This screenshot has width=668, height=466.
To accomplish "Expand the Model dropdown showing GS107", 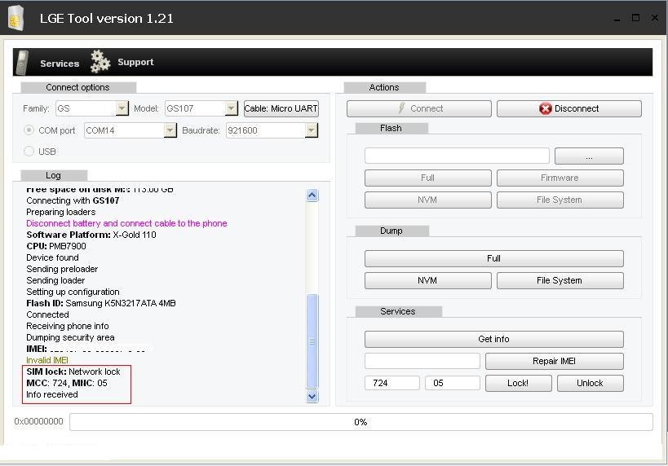I will (231, 108).
